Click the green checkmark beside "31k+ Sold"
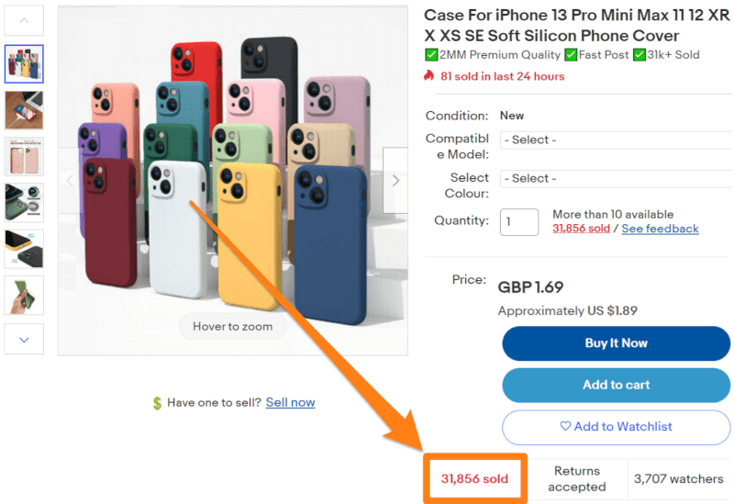This screenshot has height=504, width=734. click(639, 55)
